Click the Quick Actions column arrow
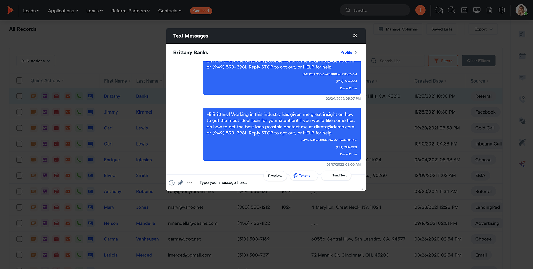This screenshot has width=533, height=269. (63, 81)
